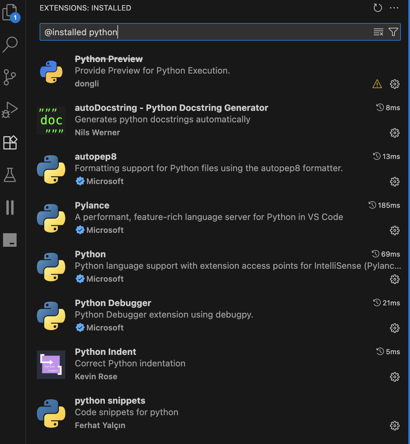Click publisher name Ferhat Yalçın
The width and height of the screenshot is (410, 444).
coord(100,425)
